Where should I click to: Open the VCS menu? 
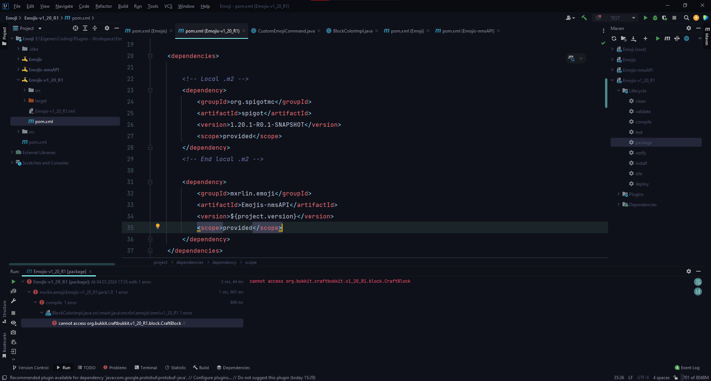168,6
